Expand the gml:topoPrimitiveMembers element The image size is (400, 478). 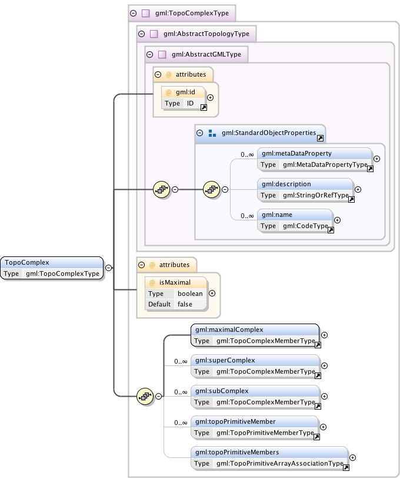tap(352, 457)
